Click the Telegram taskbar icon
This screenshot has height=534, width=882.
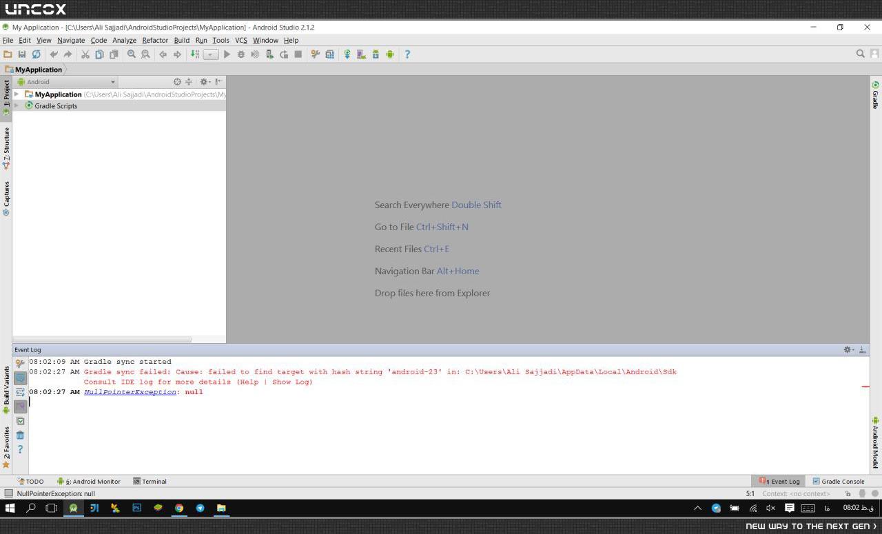pos(201,508)
